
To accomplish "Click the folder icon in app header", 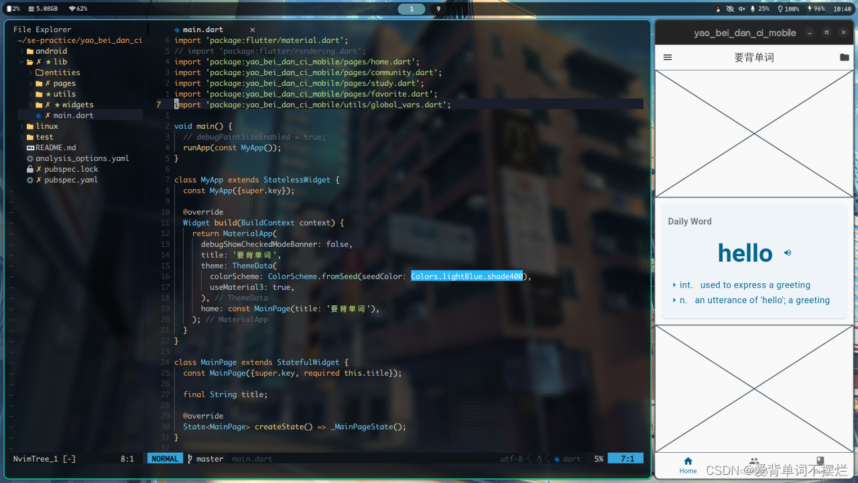I will pyautogui.click(x=844, y=58).
